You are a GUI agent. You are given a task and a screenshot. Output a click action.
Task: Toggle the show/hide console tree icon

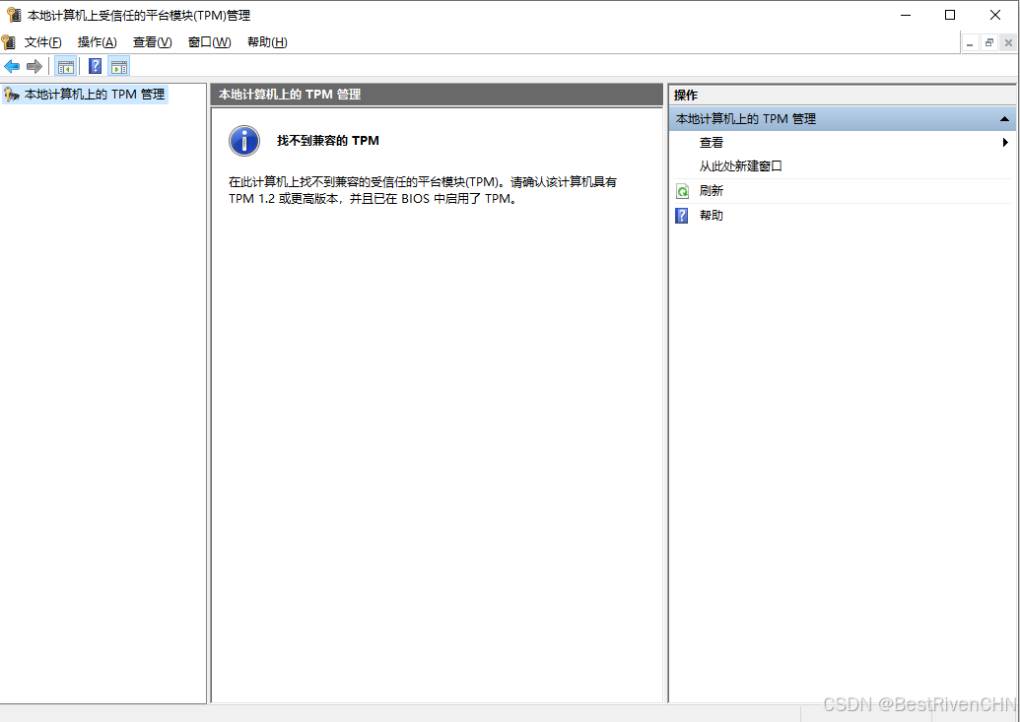pyautogui.click(x=66, y=66)
